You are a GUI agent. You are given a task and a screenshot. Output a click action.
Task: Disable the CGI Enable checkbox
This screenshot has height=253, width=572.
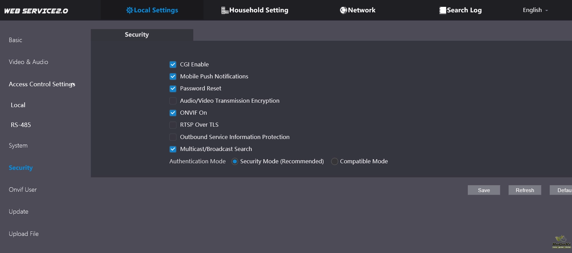click(173, 64)
